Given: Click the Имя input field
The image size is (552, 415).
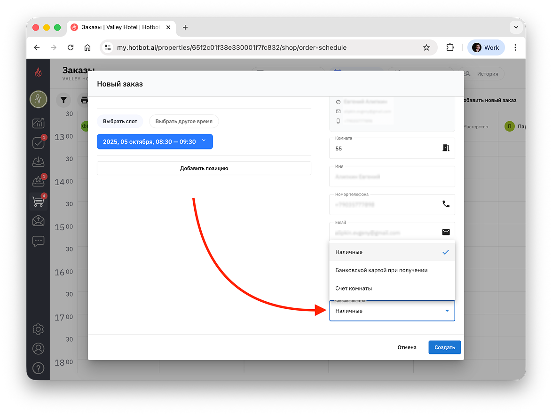Looking at the screenshot, I should [x=392, y=176].
